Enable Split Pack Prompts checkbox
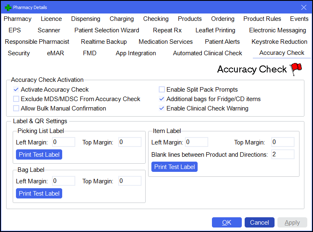313x232 pixels. (x=162, y=90)
